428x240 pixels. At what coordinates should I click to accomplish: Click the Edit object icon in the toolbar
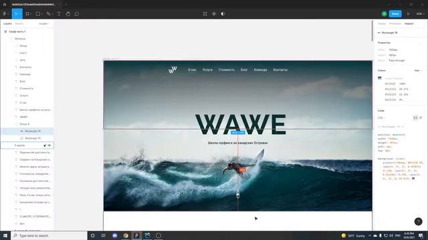pyautogui.click(x=205, y=13)
